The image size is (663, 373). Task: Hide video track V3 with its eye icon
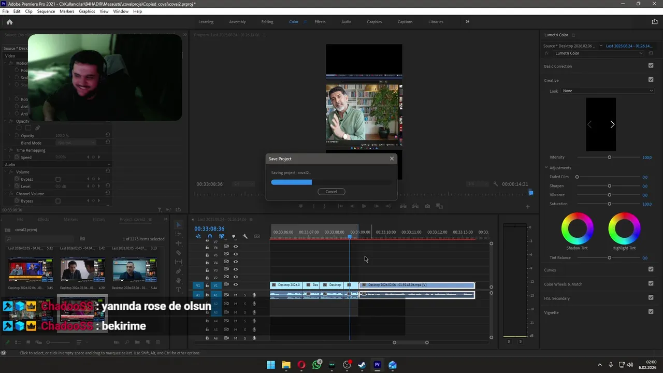pos(236,270)
